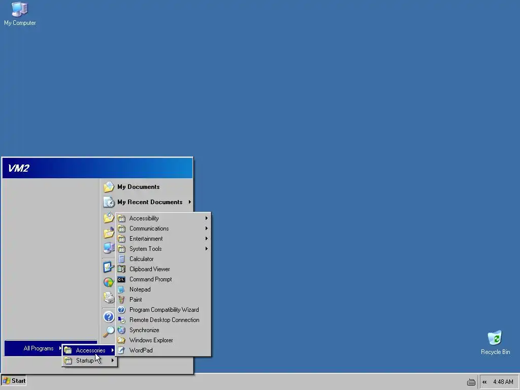
Task: Click the Communications folder icon
Action: tap(121, 229)
